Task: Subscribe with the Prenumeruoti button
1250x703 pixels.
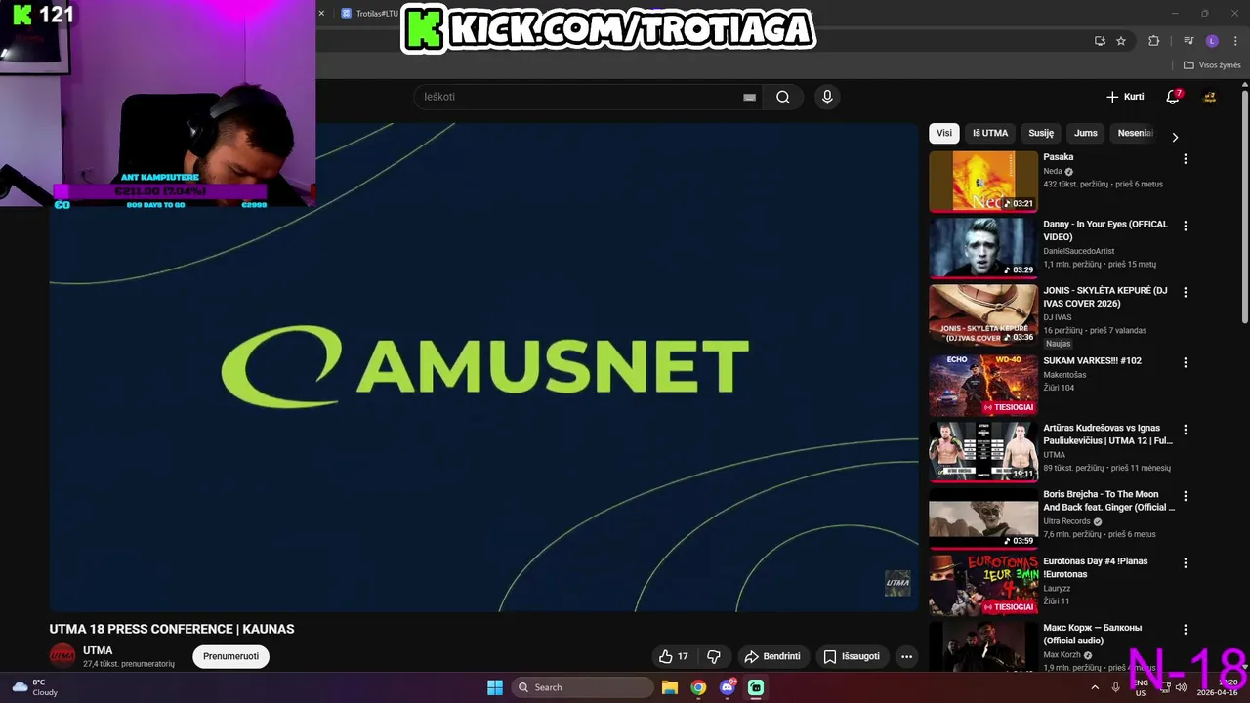Action: coord(230,656)
